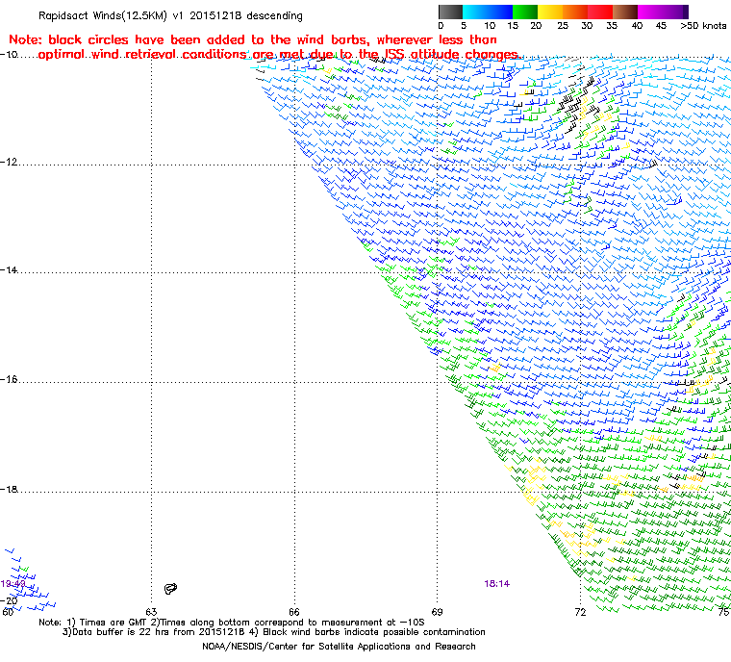This screenshot has height=662, width=731.
Task: Click the red 'Note: black circles' warning line
Action: coord(253,39)
